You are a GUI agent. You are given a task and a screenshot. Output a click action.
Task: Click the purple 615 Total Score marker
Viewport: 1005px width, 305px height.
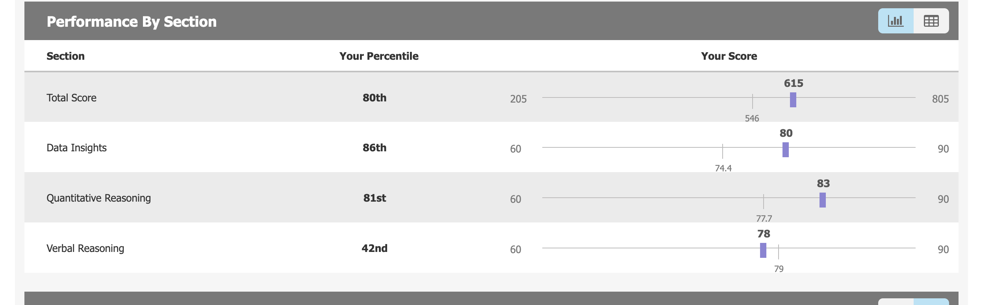tap(793, 100)
